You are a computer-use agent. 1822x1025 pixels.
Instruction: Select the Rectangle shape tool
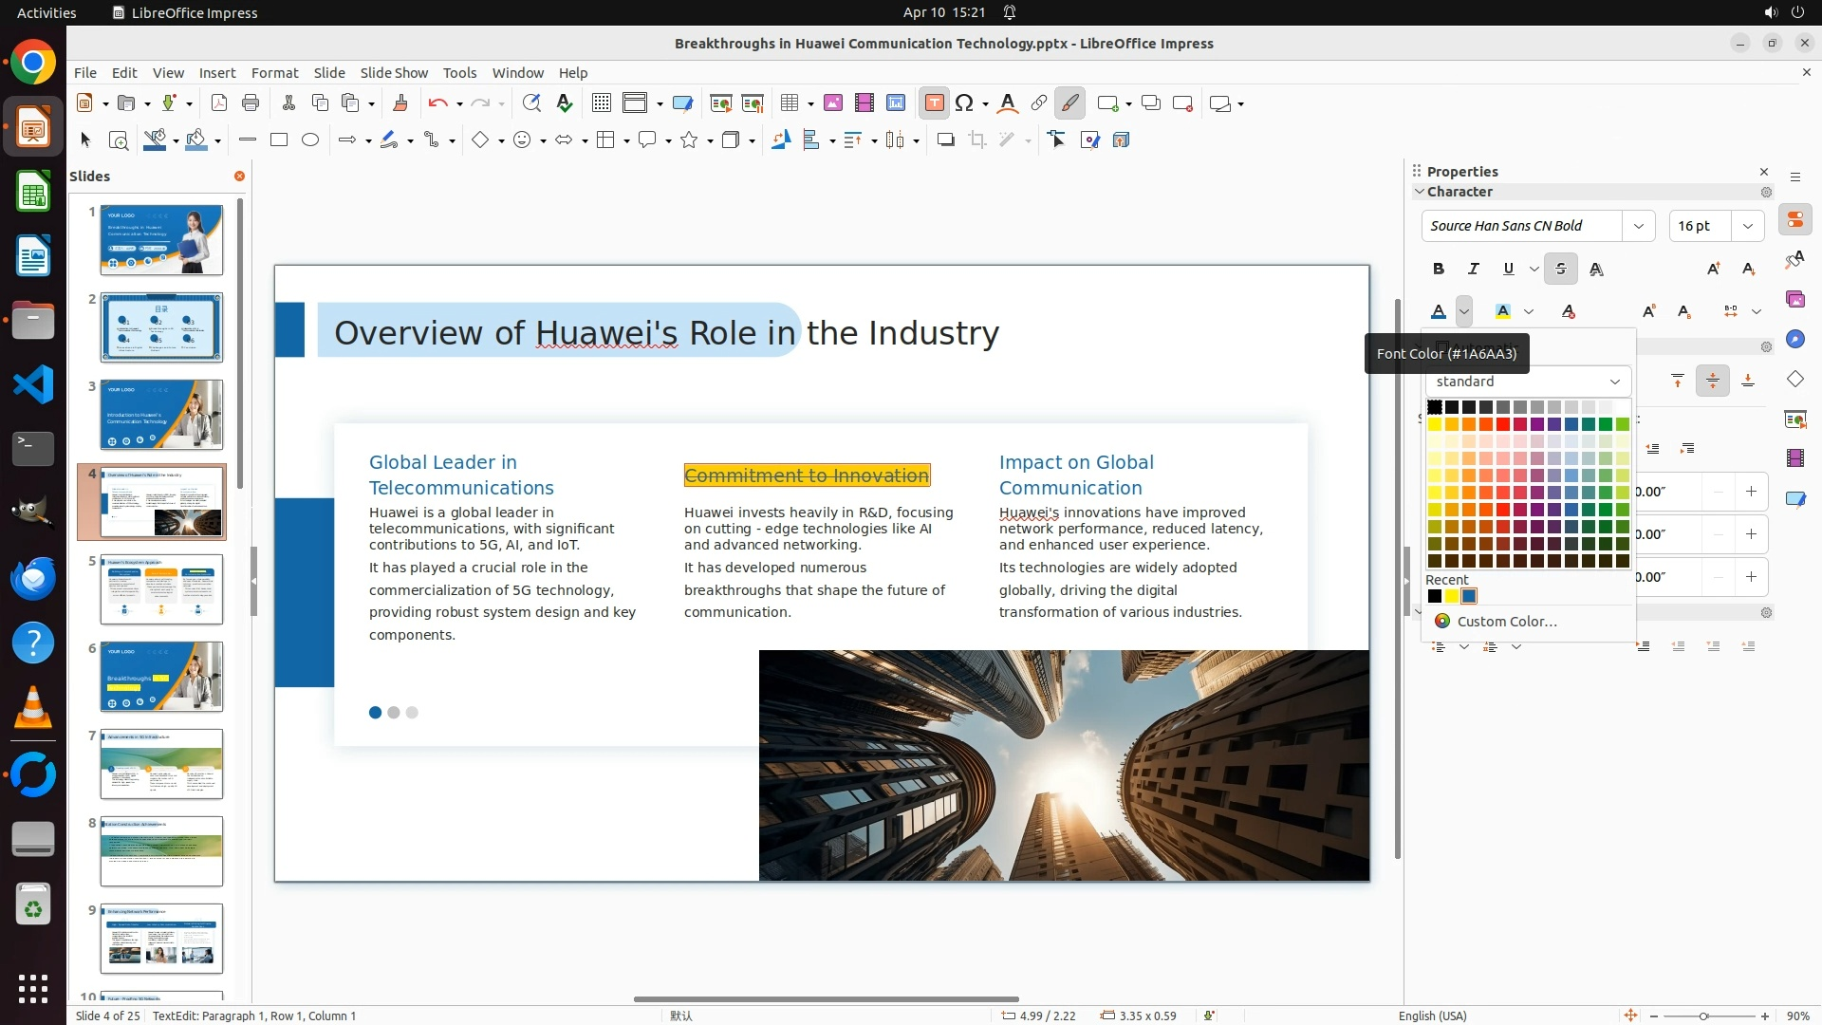[x=278, y=140]
